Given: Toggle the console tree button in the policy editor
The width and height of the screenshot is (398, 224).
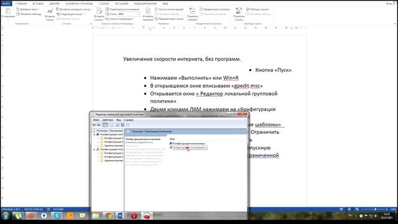Looking at the screenshot, I should coord(105,125).
